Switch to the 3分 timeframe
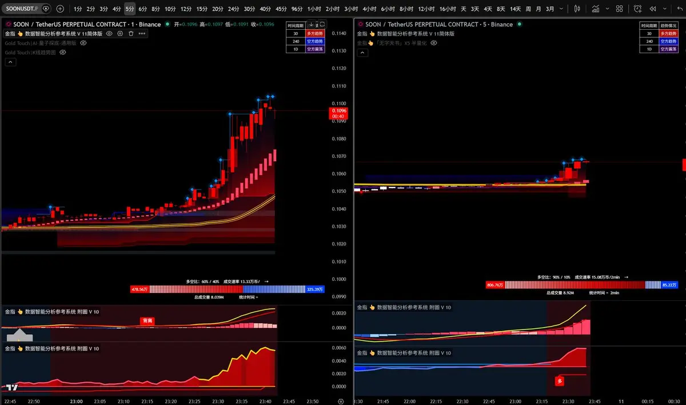 (103, 9)
